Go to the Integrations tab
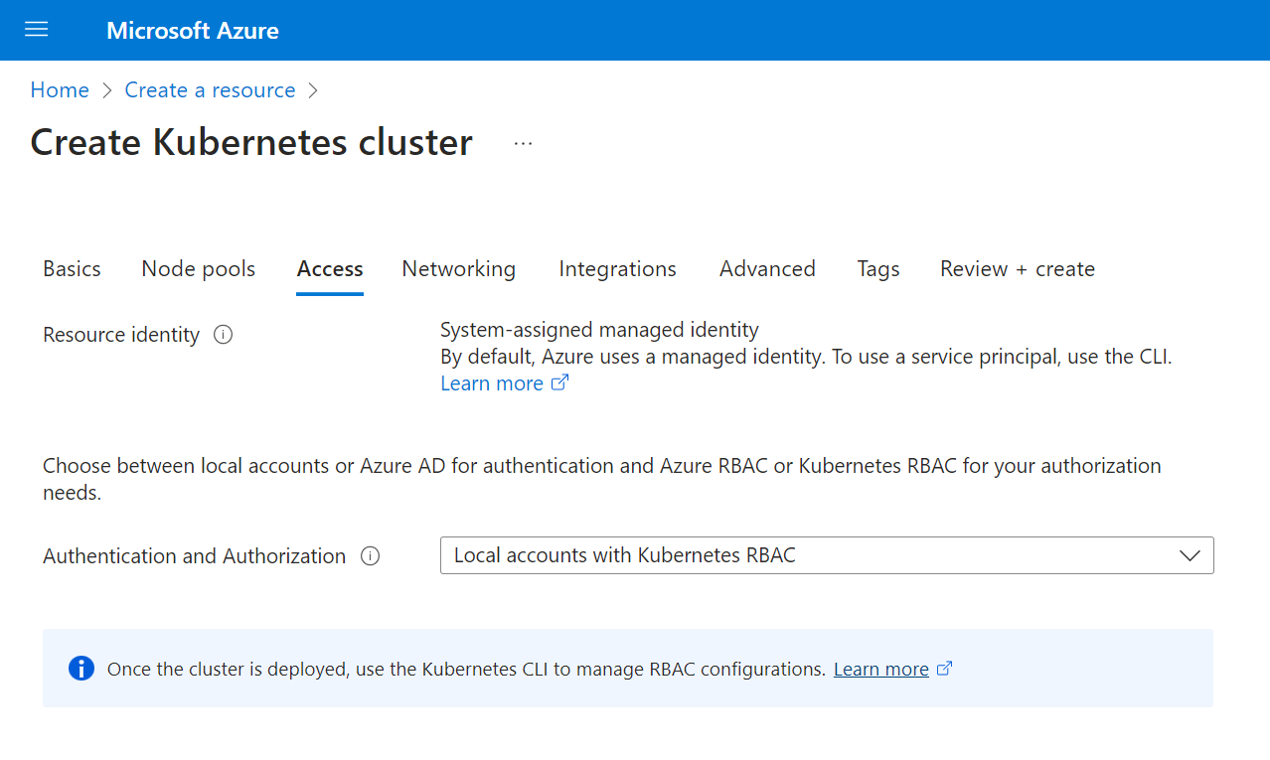Viewport: 1270px width, 760px height. coord(617,268)
